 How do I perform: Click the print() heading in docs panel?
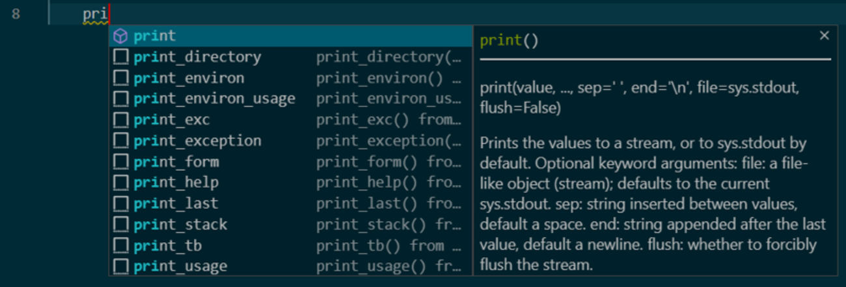[509, 41]
